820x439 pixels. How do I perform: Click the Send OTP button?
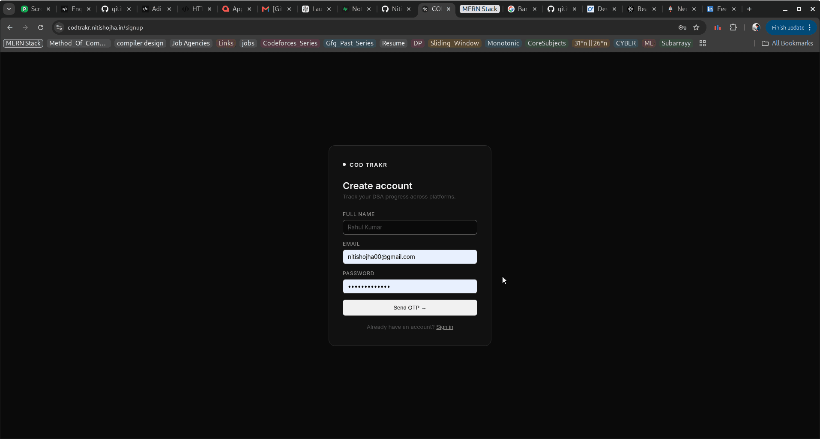pyautogui.click(x=410, y=308)
